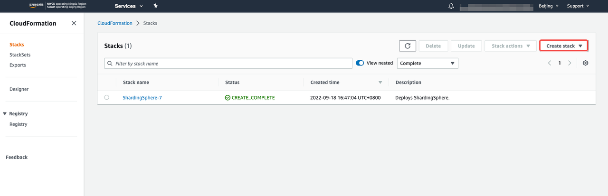The image size is (608, 196).
Task: Select the ShardingSphere-7 radio button
Action: click(x=106, y=97)
